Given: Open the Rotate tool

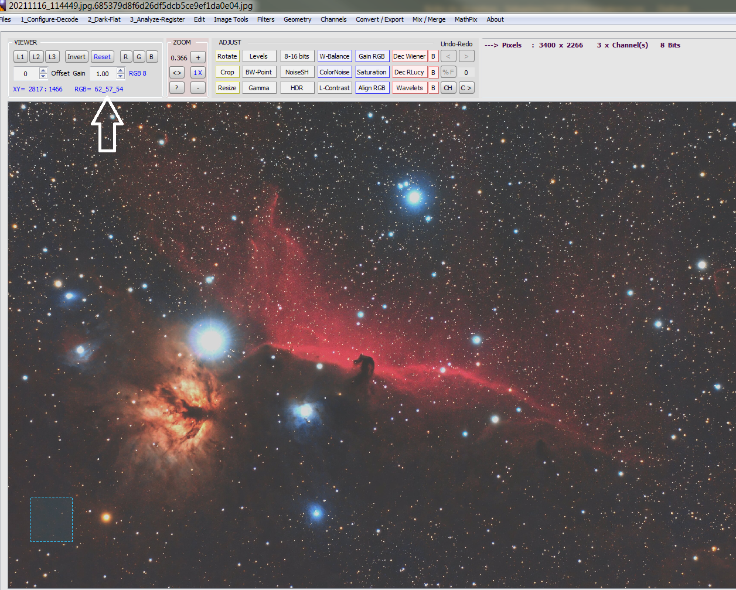Looking at the screenshot, I should pos(227,56).
